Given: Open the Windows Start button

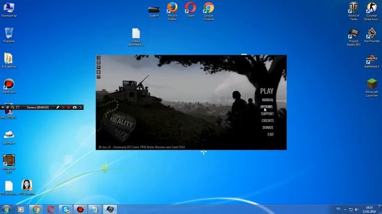Looking at the screenshot, I should click(x=6, y=209).
